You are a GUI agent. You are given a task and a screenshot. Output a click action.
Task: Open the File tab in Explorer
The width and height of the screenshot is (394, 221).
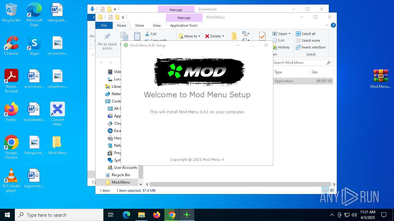tap(104, 25)
